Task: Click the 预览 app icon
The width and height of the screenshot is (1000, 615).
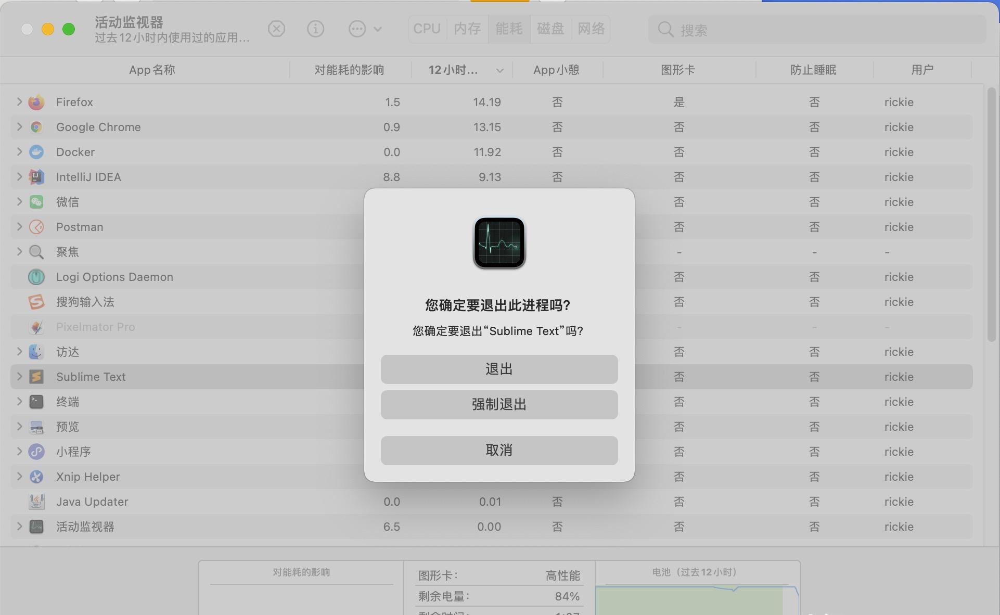Action: (36, 427)
